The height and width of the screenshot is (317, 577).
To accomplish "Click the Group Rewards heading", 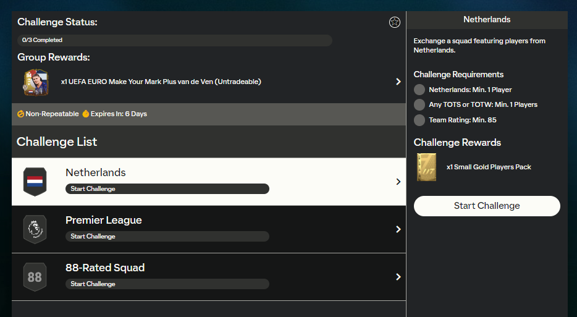I will pos(54,57).
